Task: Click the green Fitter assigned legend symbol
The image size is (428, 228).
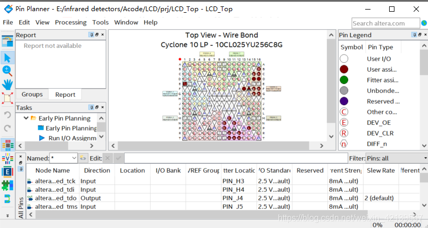Action: click(x=344, y=80)
